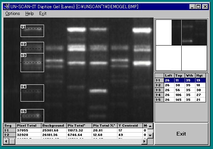This screenshot has width=213, height=149.
Task: Select segment box labeled 1-2 on gel
Action: pos(32,47)
